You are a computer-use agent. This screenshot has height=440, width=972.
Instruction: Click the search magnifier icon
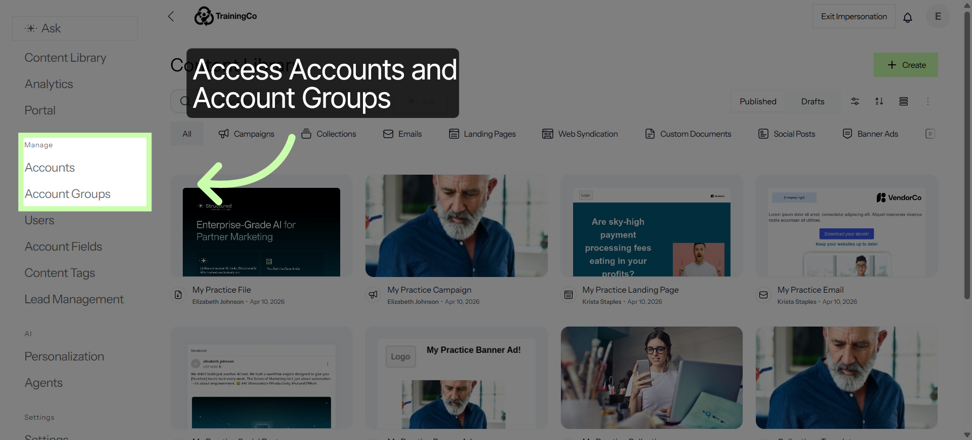185,102
